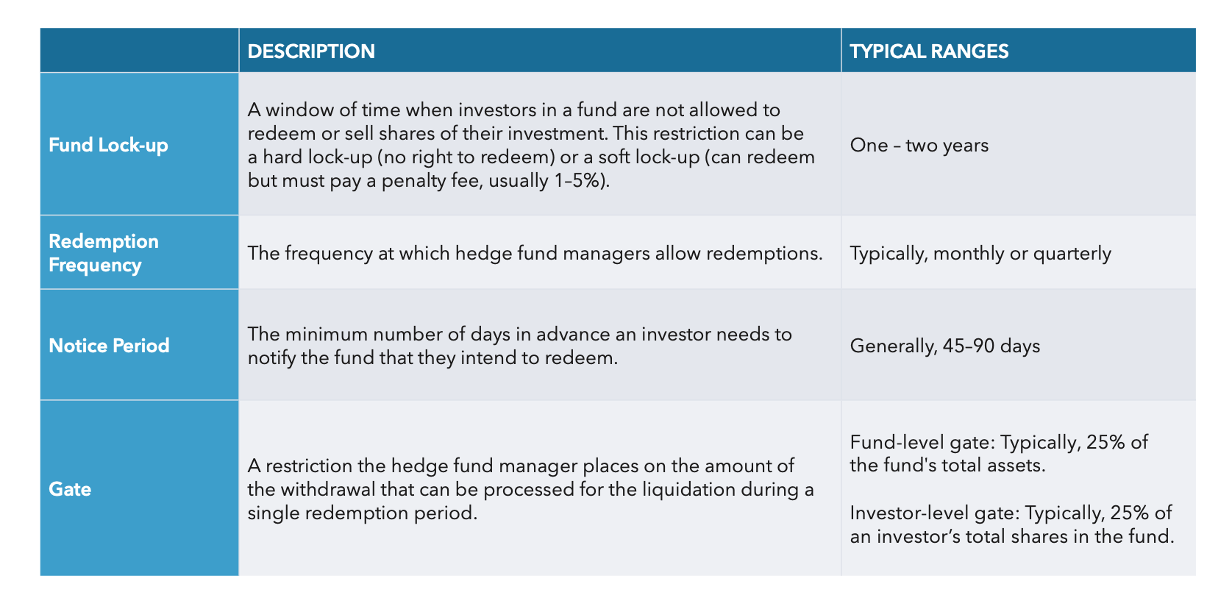The image size is (1232, 609).
Task: Select the Notice Period row label
Action: point(109,346)
